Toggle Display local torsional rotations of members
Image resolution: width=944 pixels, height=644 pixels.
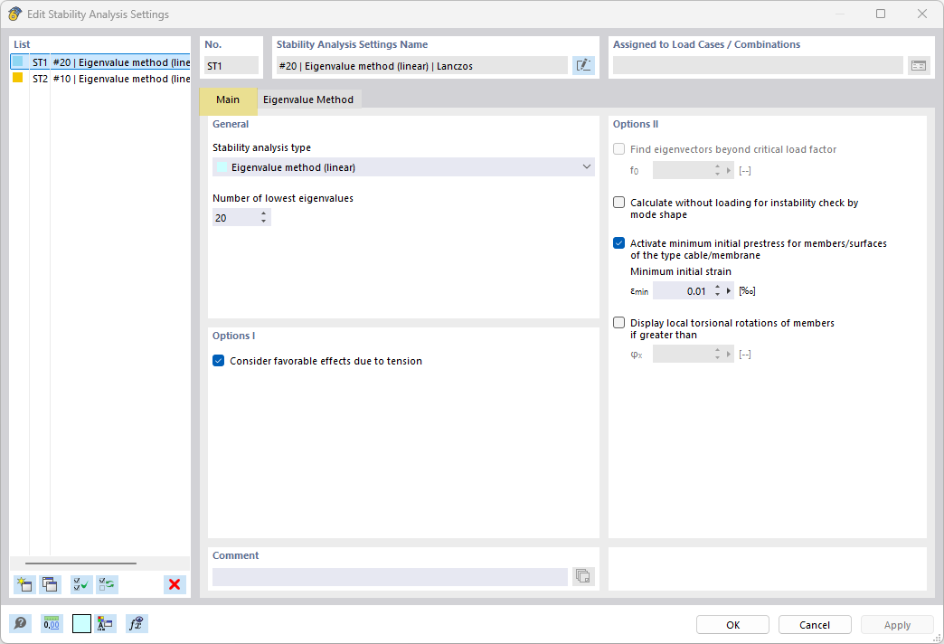619,323
